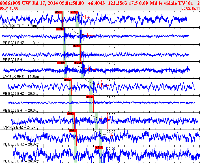Click the P pick flag on PB B203 EHZ

tap(73, 131)
